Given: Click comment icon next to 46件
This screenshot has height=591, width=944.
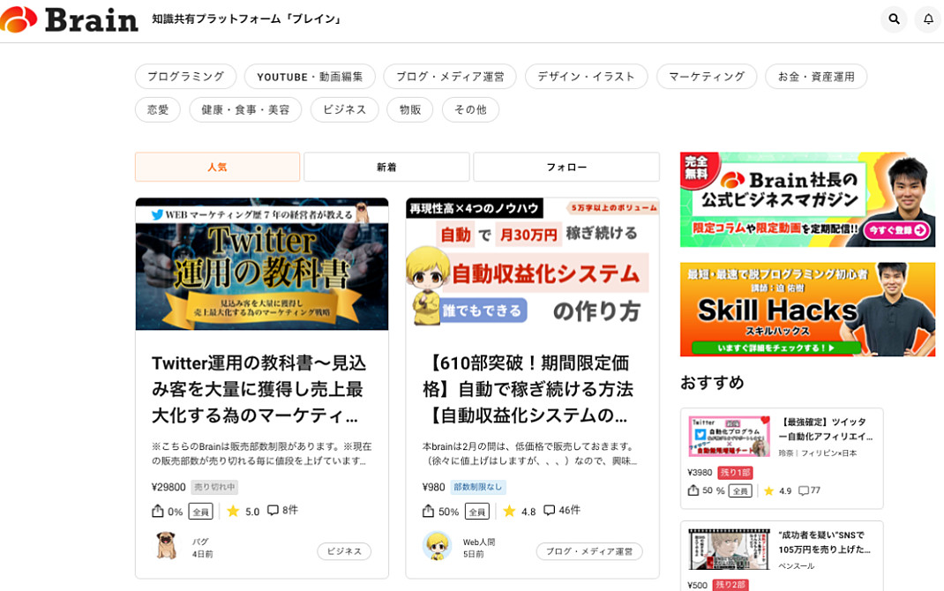Looking at the screenshot, I should 549,511.
